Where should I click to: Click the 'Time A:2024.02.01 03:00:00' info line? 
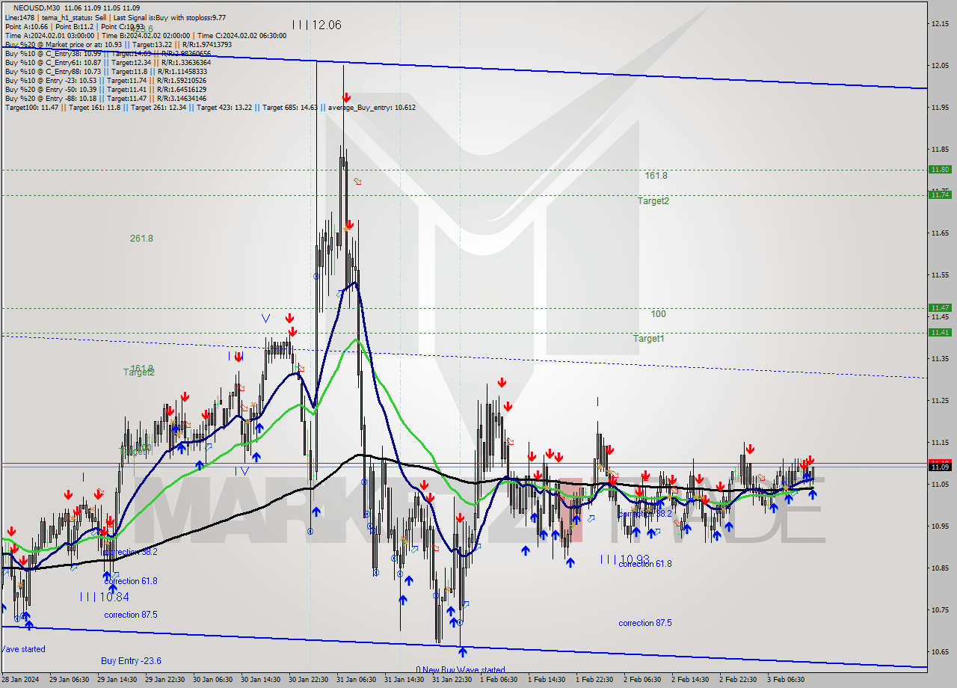pos(145,35)
